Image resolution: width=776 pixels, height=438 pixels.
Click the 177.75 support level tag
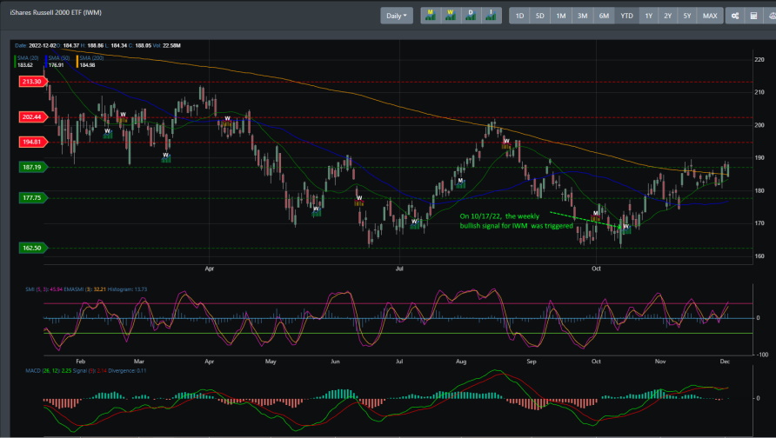(33, 198)
